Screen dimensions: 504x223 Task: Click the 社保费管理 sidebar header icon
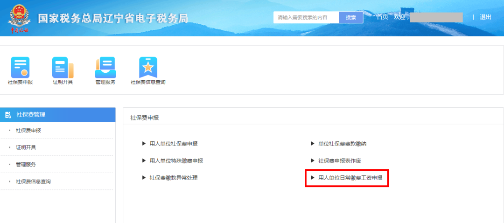click(x=8, y=115)
